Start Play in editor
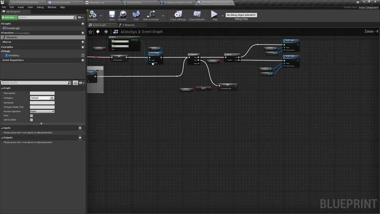The image size is (380, 214). (x=214, y=15)
